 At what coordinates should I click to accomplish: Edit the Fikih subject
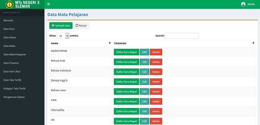tap(144, 102)
